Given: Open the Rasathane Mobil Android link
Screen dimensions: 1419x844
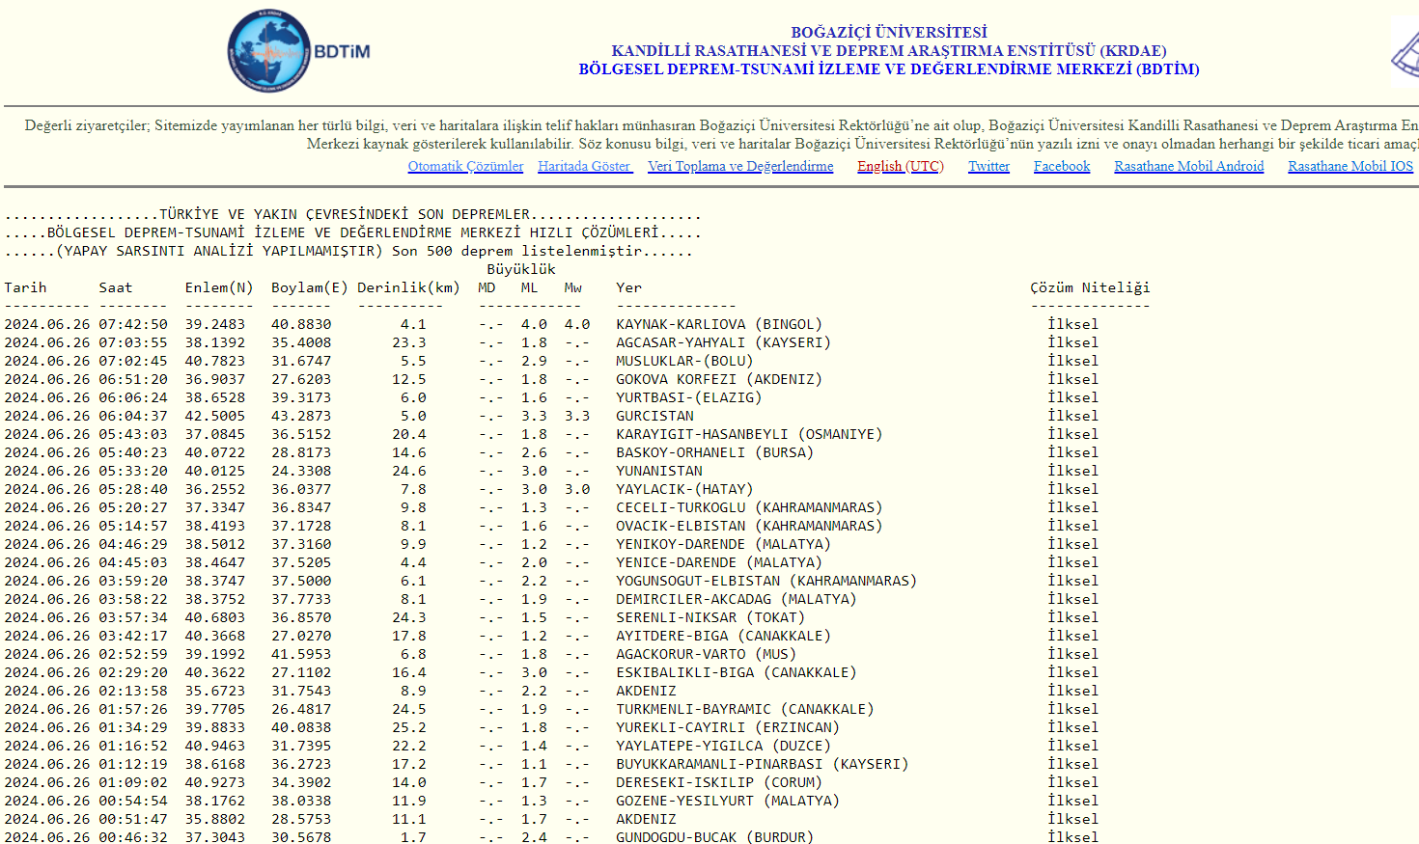Looking at the screenshot, I should [x=1189, y=166].
